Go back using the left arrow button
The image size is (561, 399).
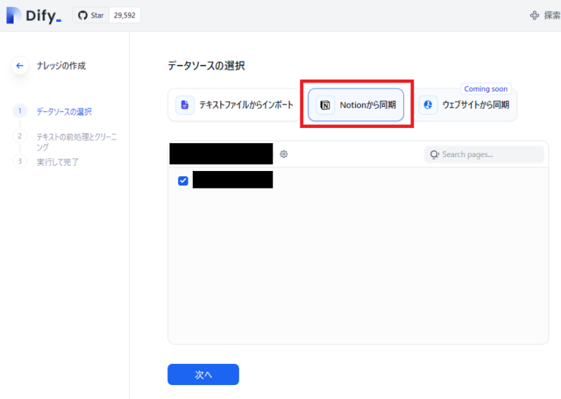pyautogui.click(x=20, y=66)
